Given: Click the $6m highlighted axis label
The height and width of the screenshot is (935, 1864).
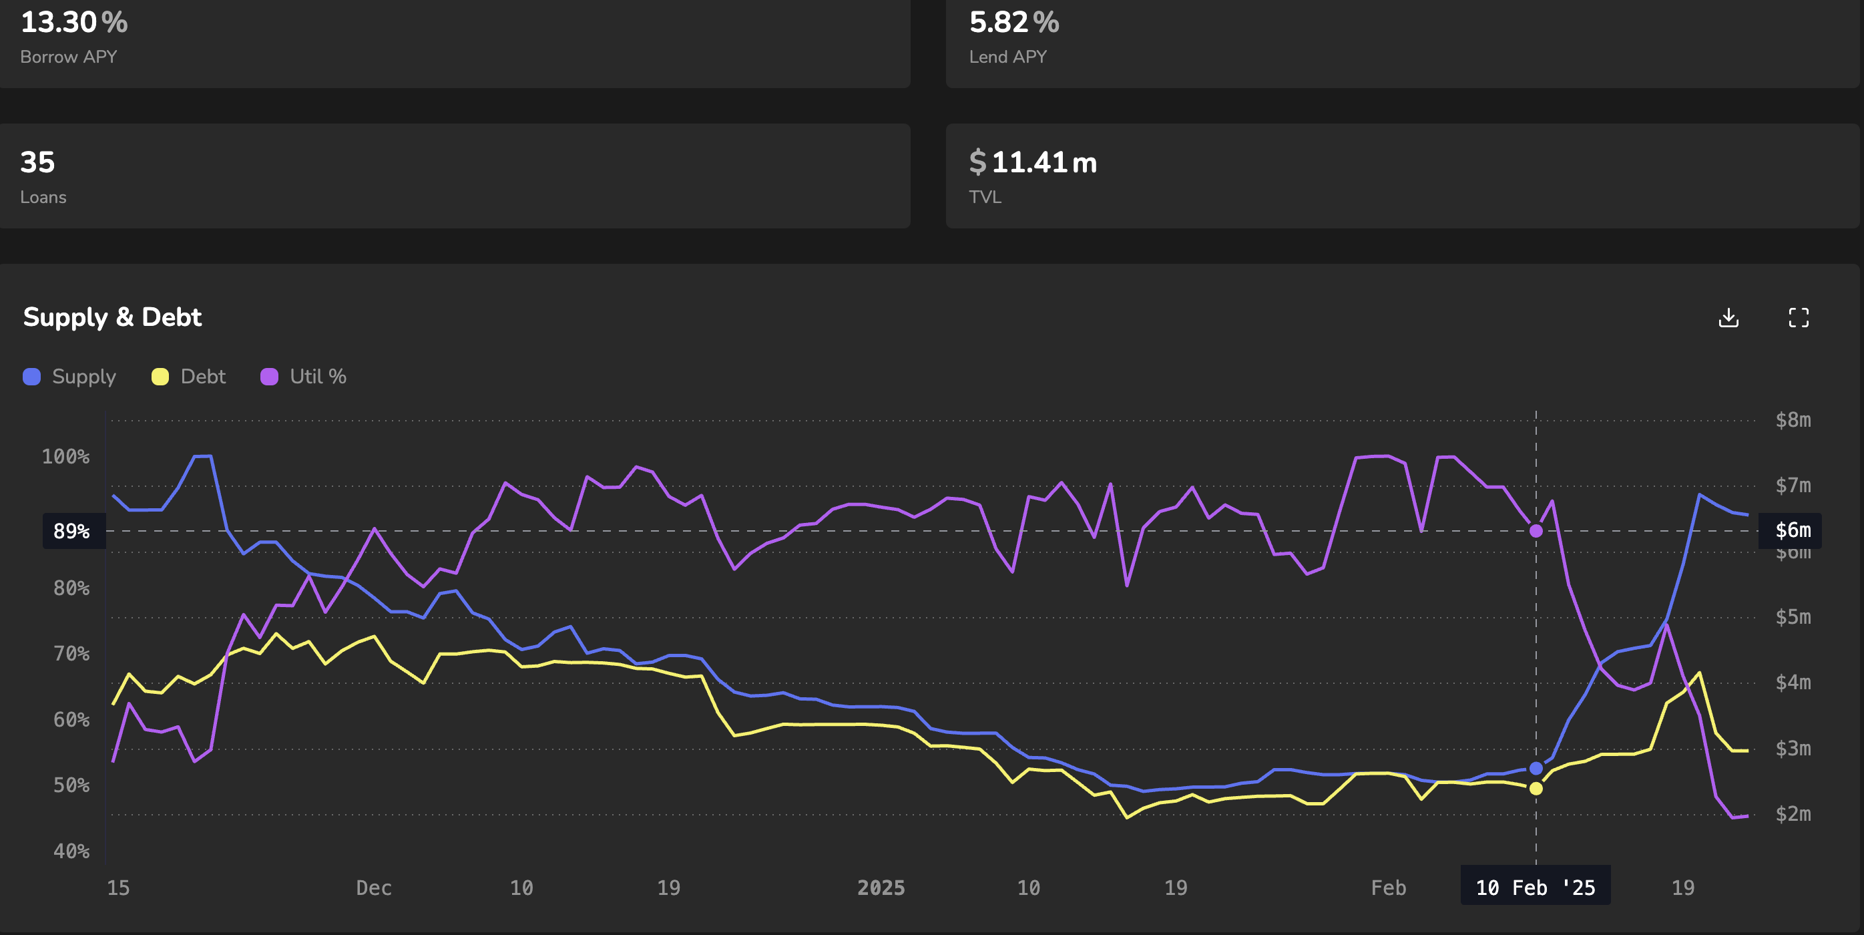Looking at the screenshot, I should pyautogui.click(x=1792, y=530).
